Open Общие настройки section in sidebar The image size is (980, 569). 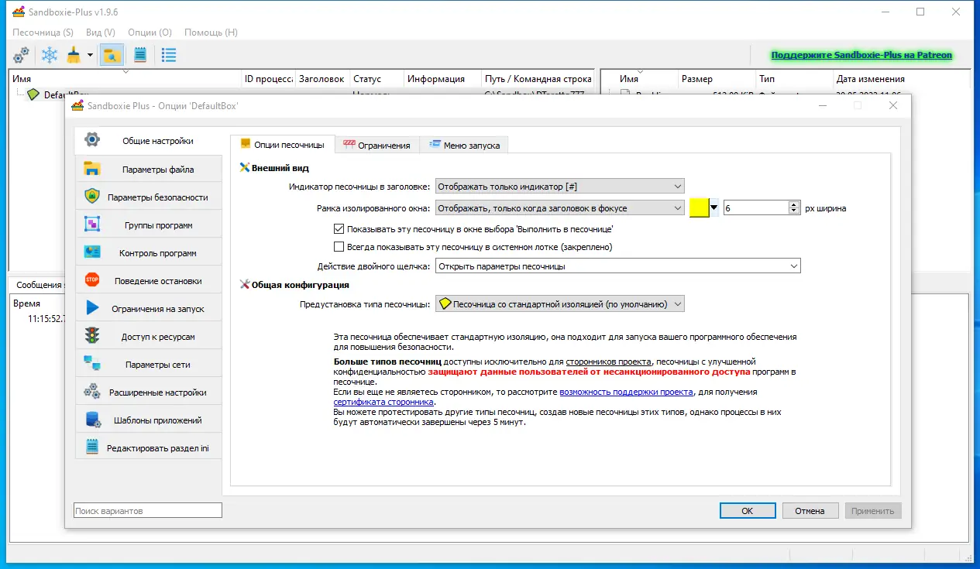coord(148,141)
